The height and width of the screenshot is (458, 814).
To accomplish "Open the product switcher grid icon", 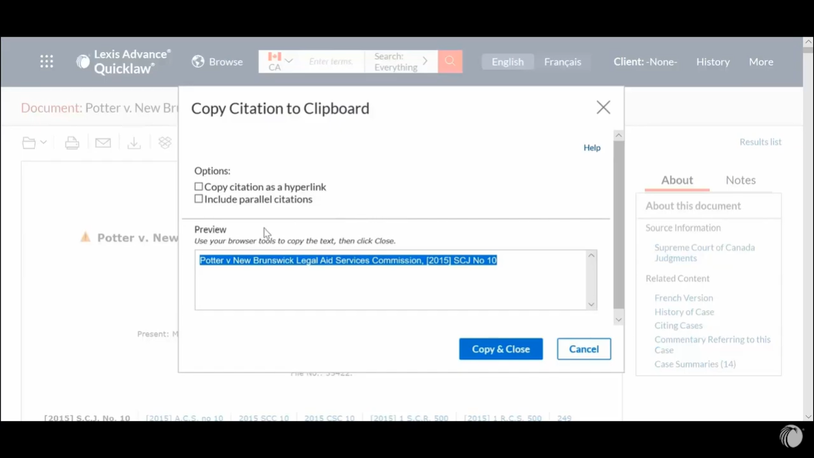I will pyautogui.click(x=47, y=62).
